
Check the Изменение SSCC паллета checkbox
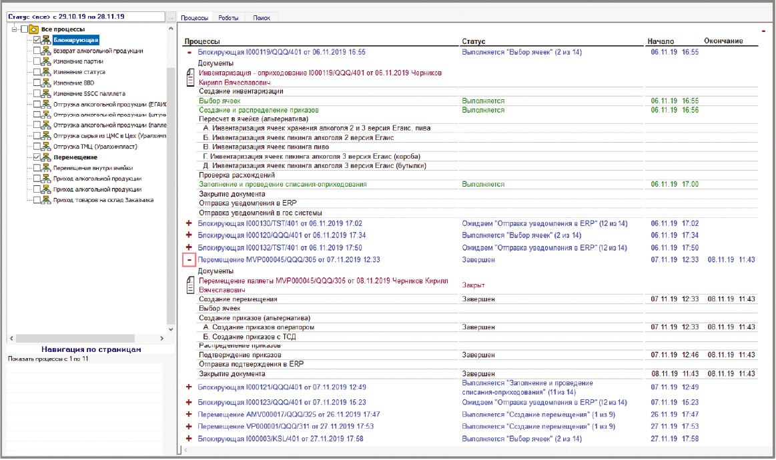(37, 93)
